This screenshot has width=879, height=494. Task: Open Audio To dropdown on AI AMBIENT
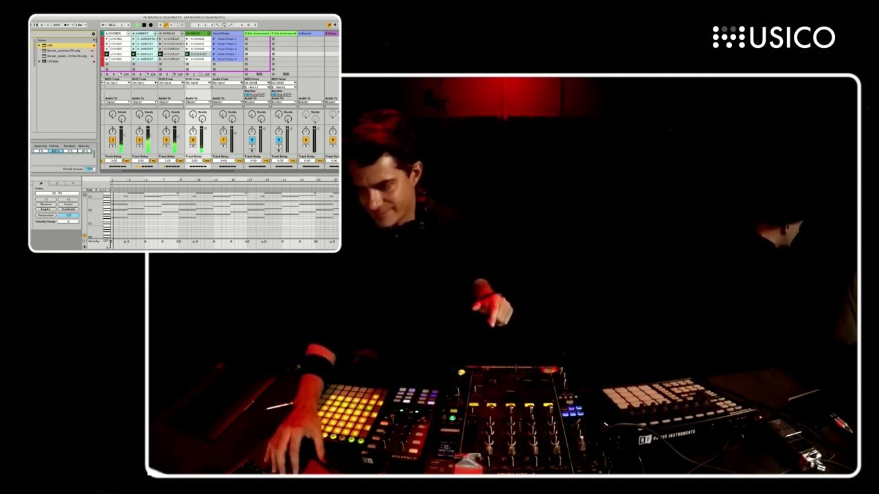(x=144, y=102)
